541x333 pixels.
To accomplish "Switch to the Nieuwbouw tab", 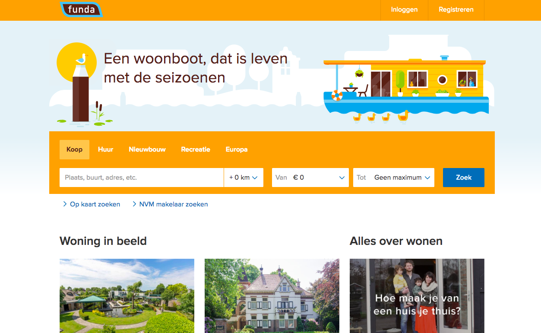I will coord(147,149).
